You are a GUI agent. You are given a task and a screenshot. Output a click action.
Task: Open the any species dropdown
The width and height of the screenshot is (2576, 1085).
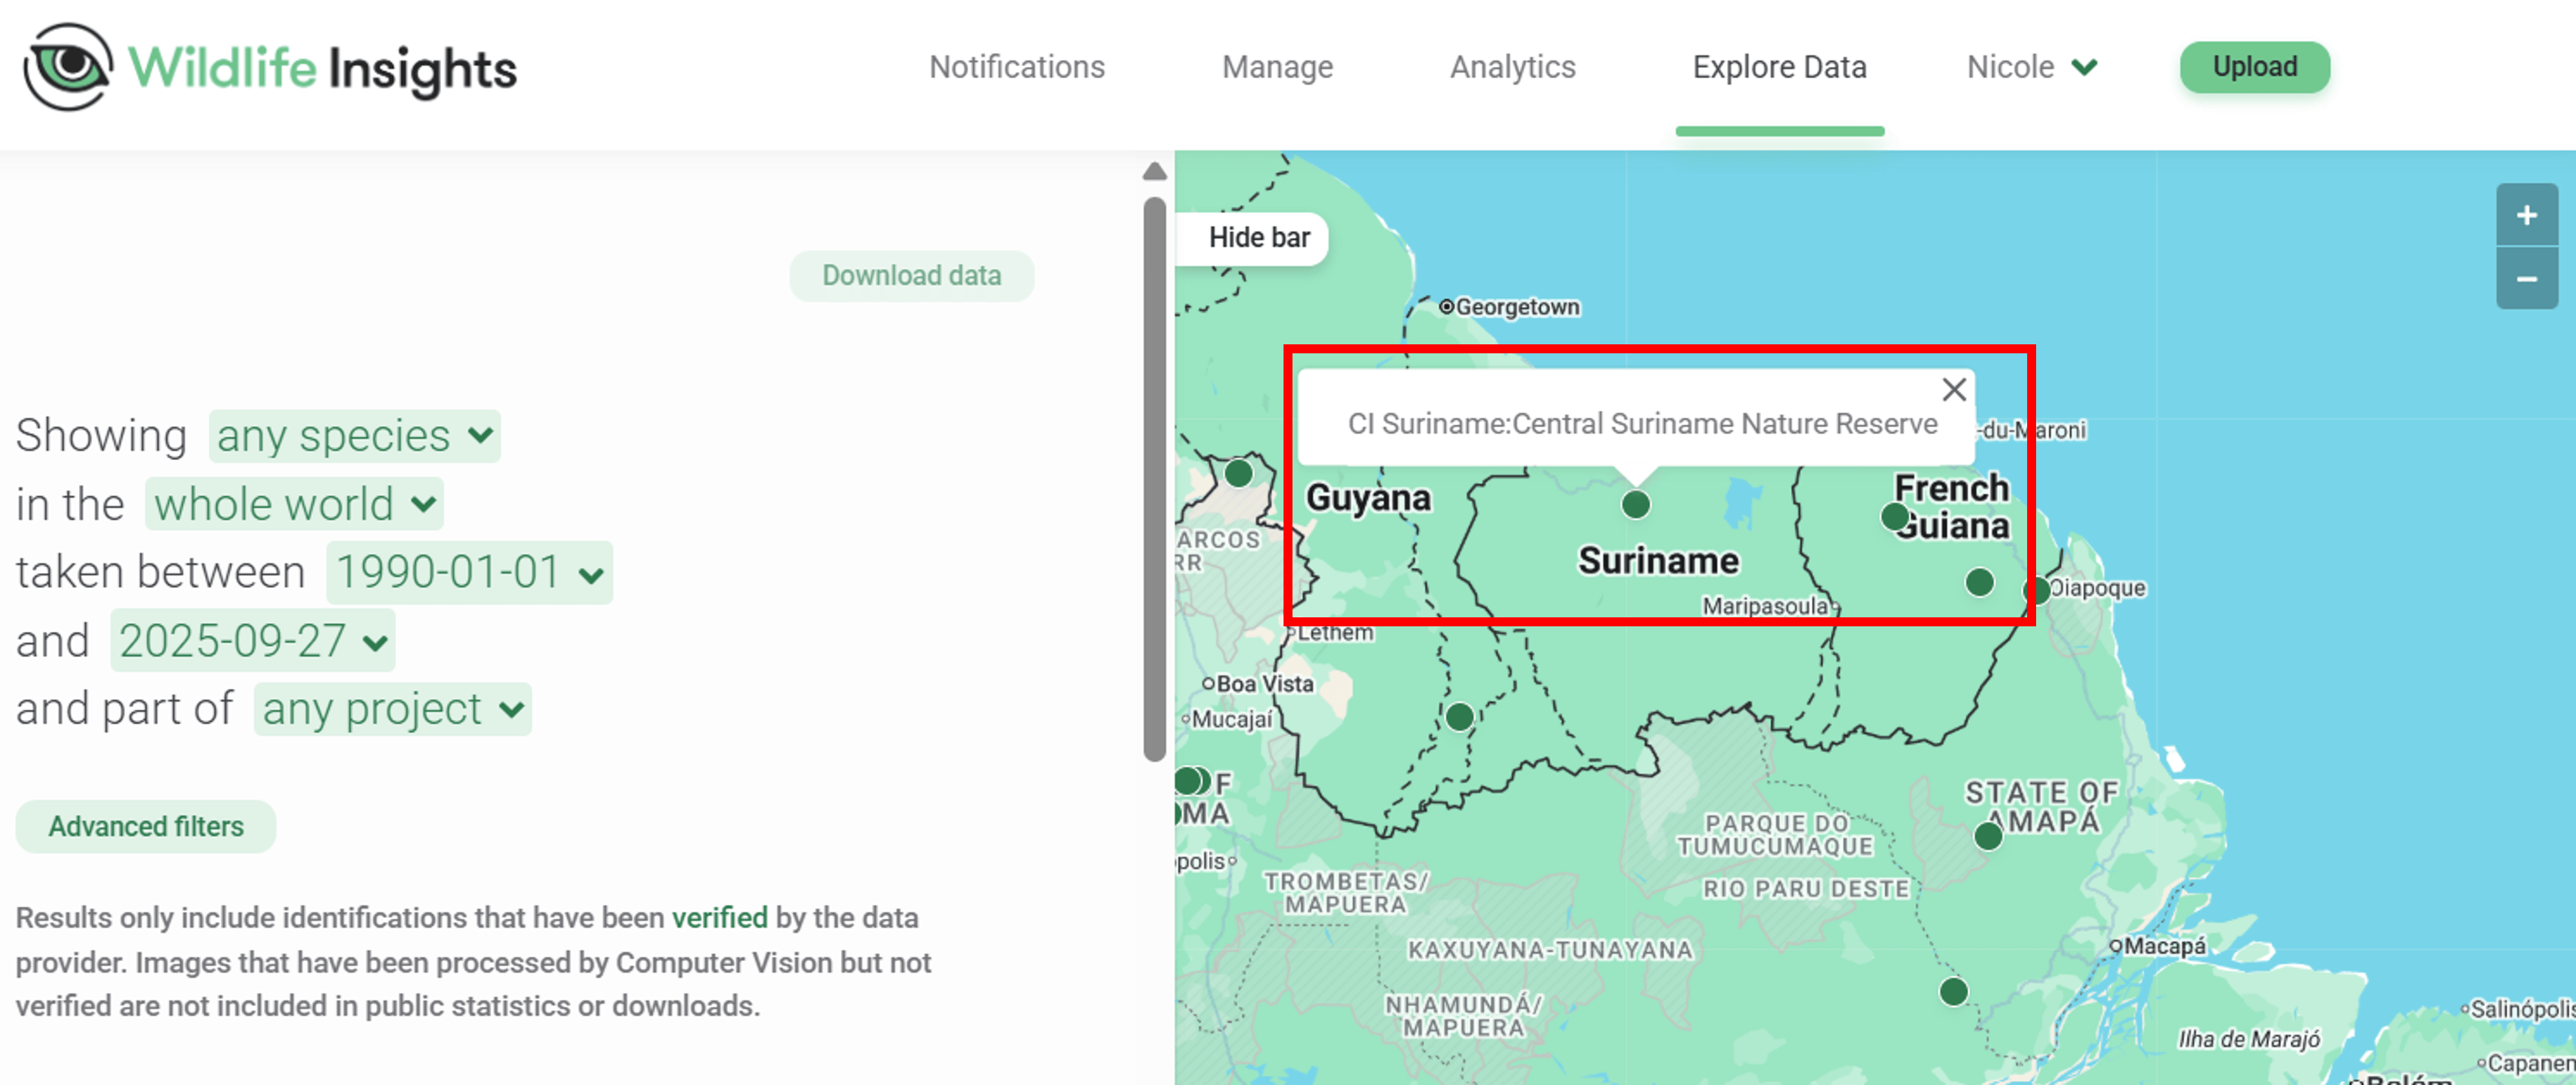pyautogui.click(x=354, y=436)
